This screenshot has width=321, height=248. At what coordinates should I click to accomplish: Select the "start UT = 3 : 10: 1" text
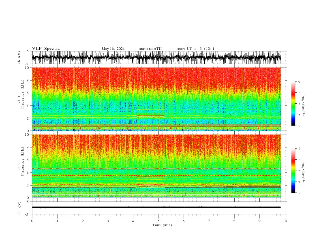click(x=196, y=49)
